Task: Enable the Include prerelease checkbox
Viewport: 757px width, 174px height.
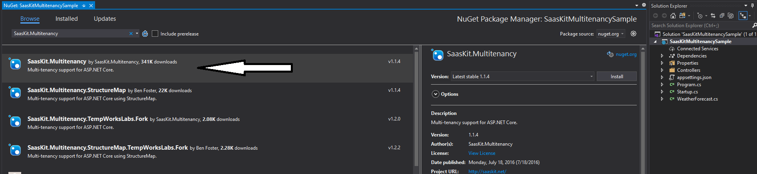Action: [x=155, y=34]
